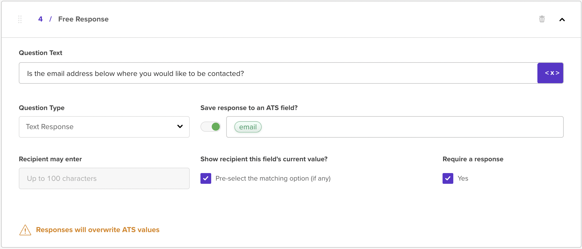Click the Text Response selected value
Screen dimensions: 582x249
tap(50, 127)
